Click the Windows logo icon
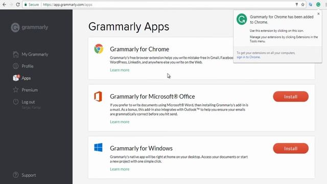Image resolution: width=327 pixels, height=184 pixels. point(98,147)
